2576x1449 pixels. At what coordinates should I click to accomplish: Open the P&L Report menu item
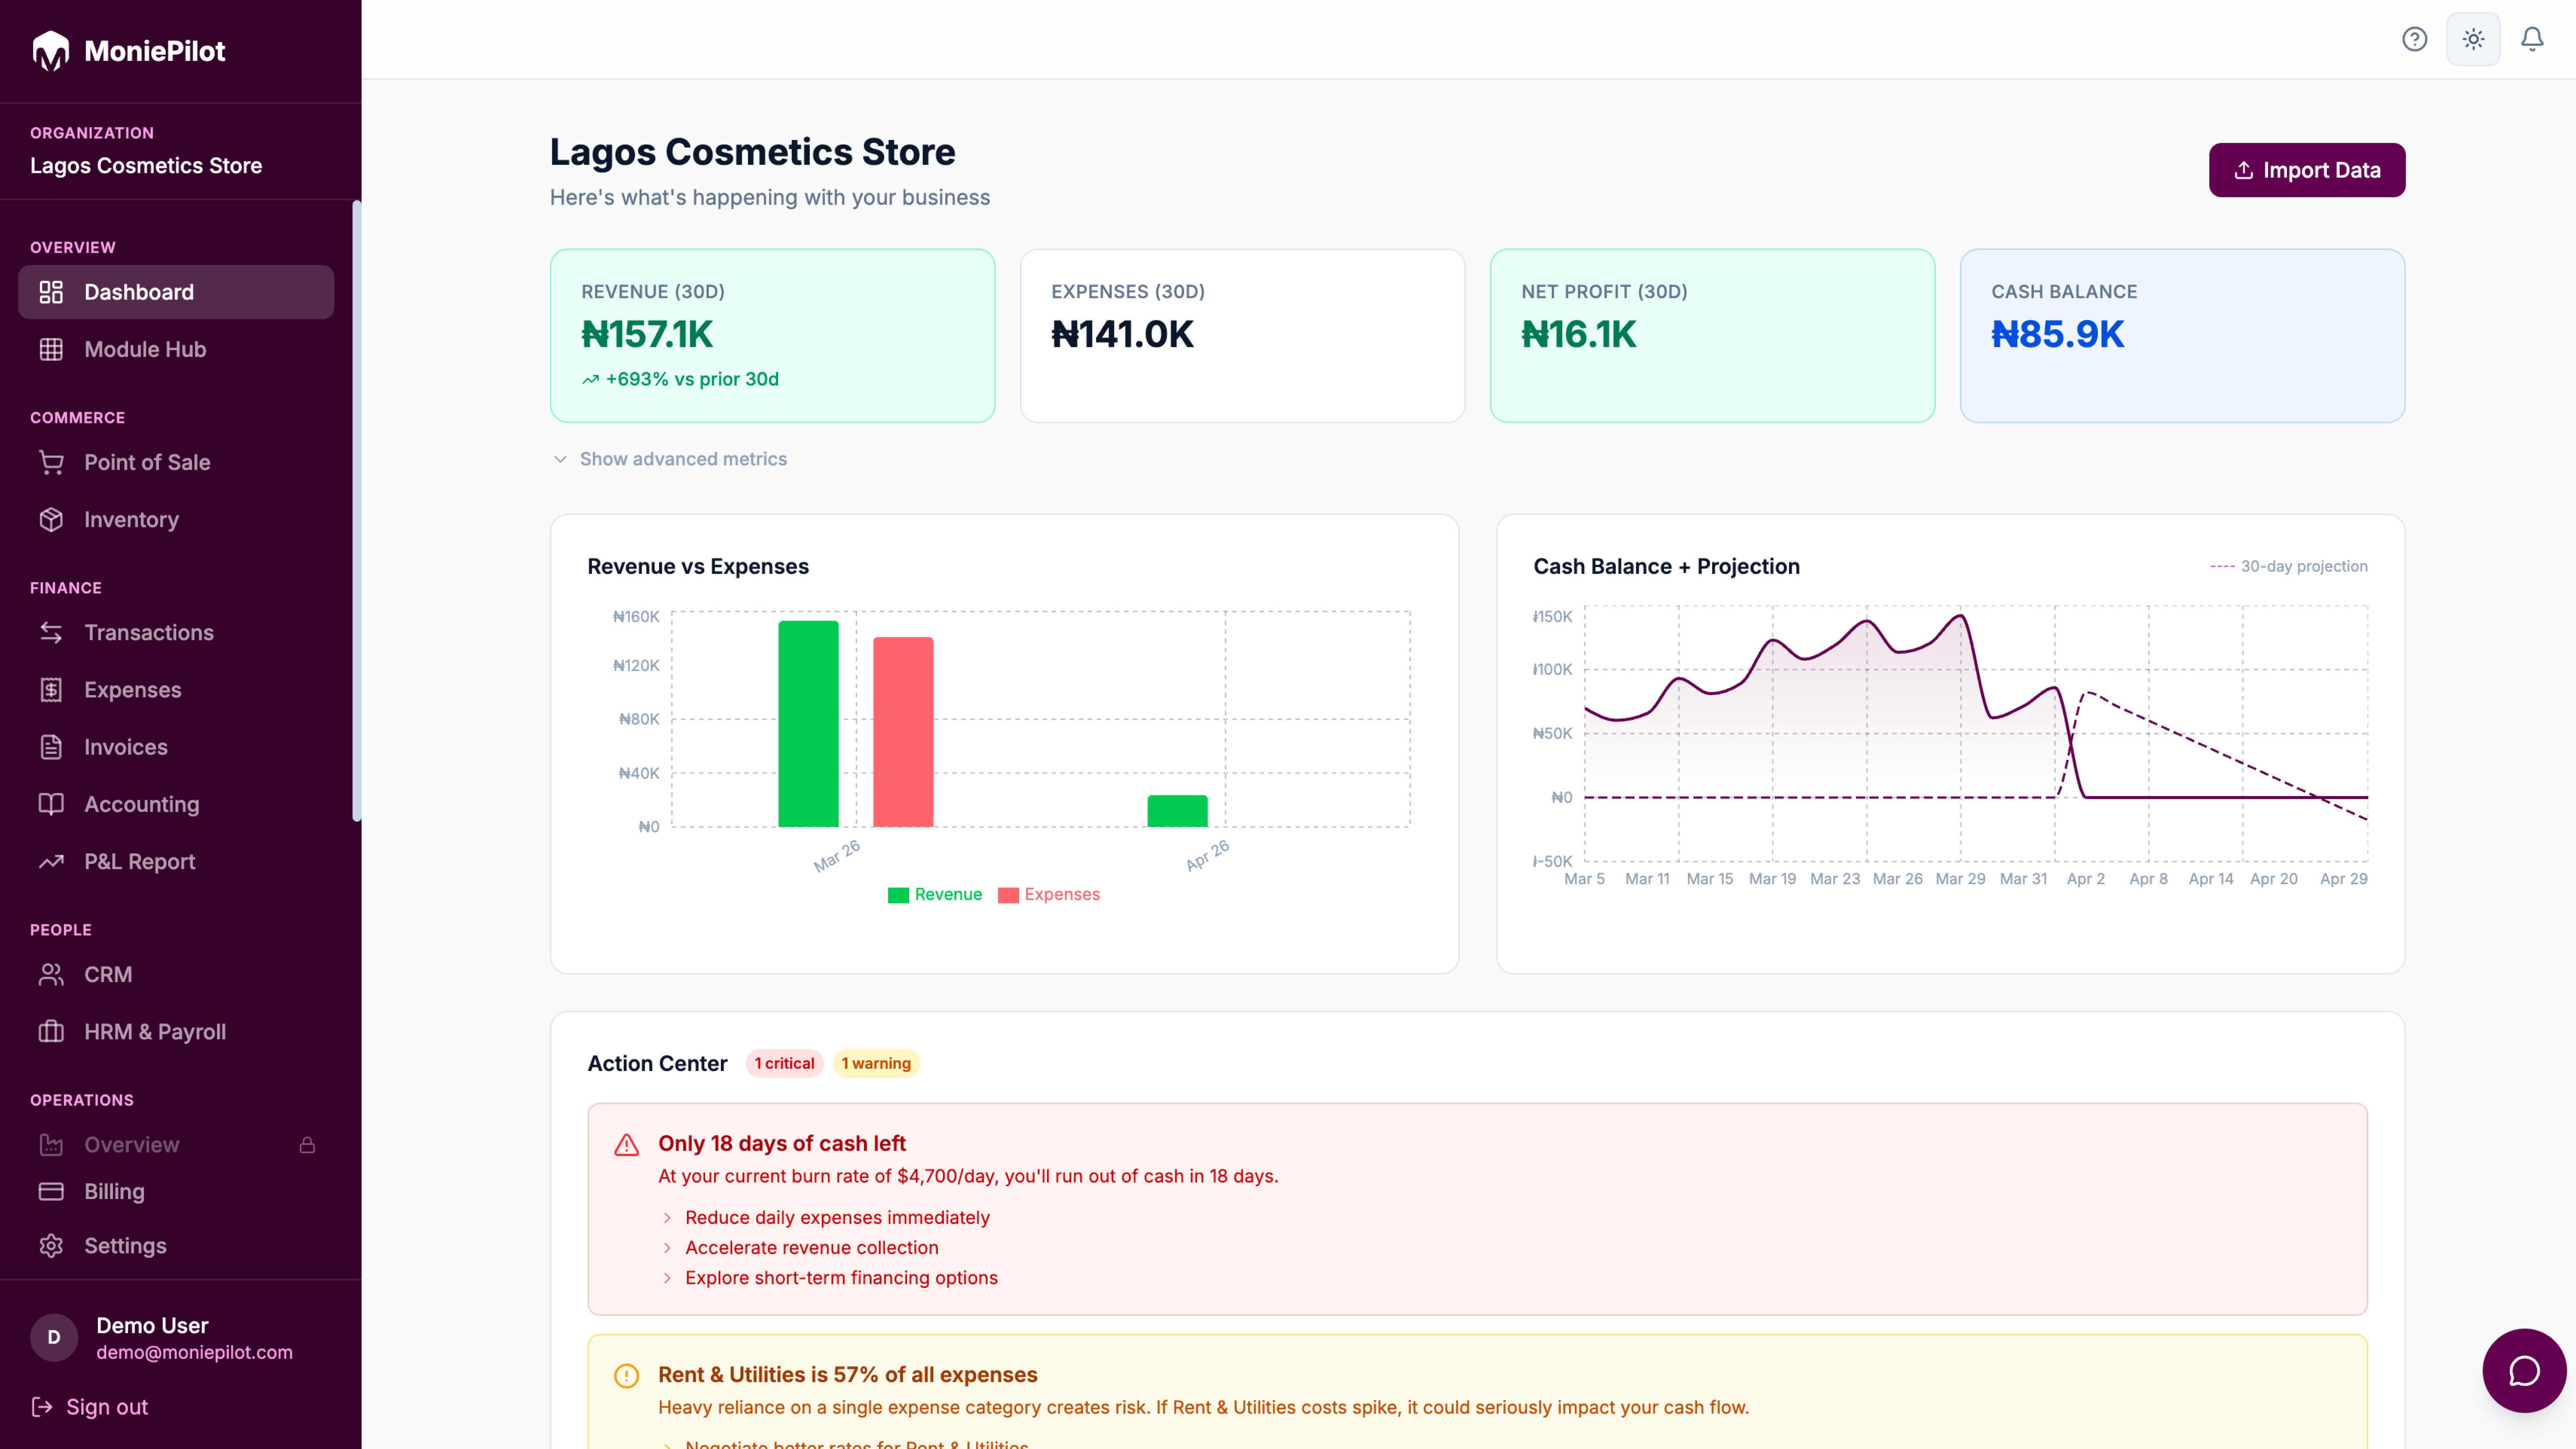pos(139,861)
